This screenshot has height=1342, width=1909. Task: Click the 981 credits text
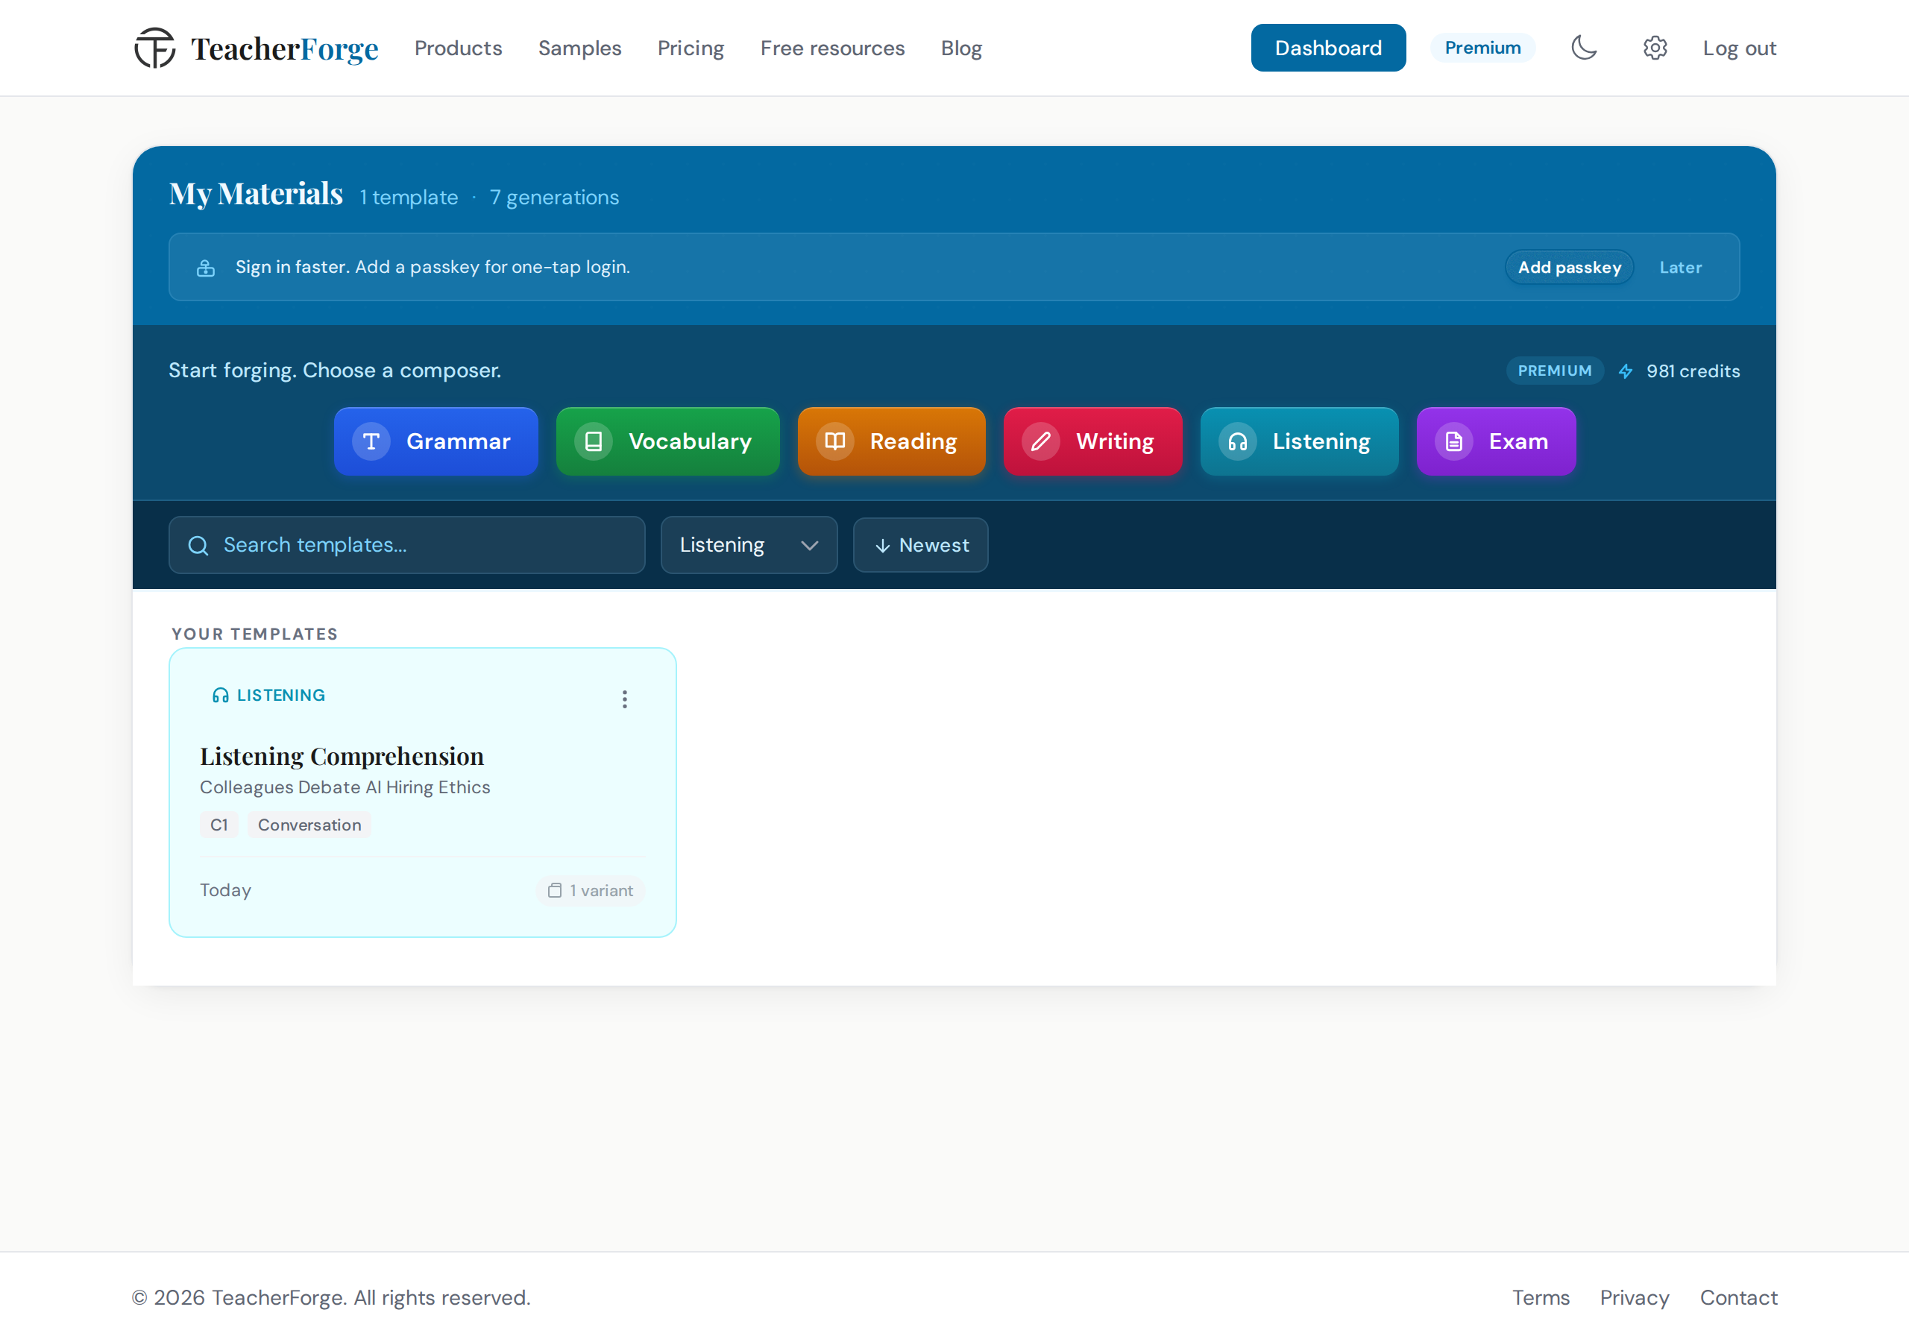1693,371
